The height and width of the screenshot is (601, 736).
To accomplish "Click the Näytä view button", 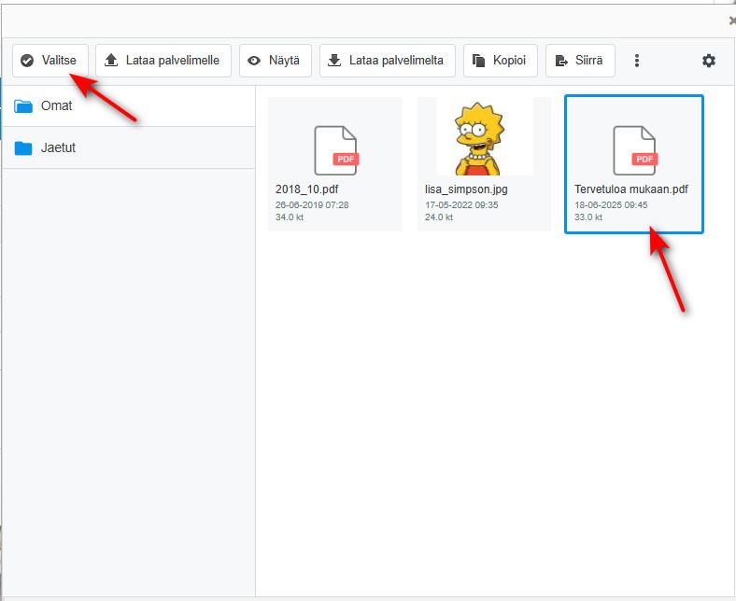I will 276,61.
